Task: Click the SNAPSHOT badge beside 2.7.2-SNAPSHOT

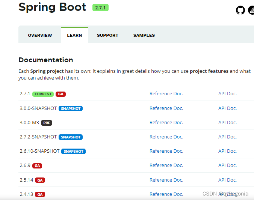Action: tap(71, 137)
